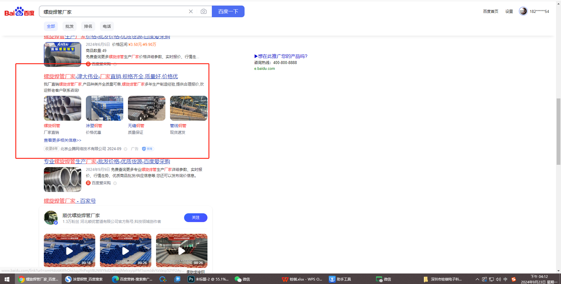The height and width of the screenshot is (284, 561).
Task: Open the 国标螺旋钢管 result thumbnail
Action: 63,54
